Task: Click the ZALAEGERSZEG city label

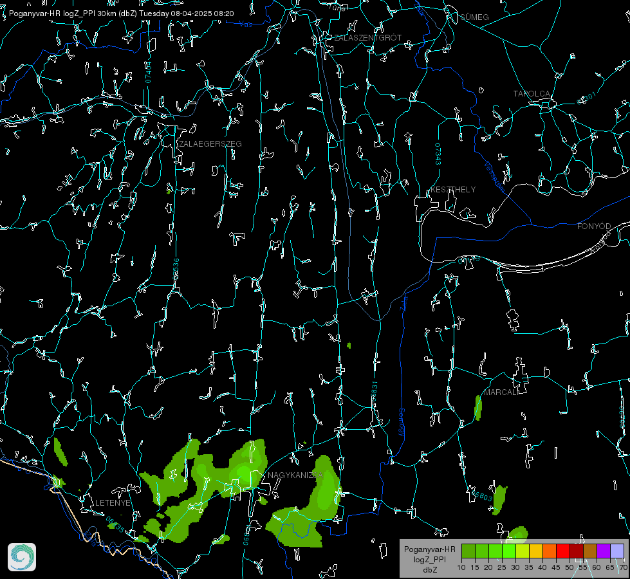Action: click(x=210, y=143)
